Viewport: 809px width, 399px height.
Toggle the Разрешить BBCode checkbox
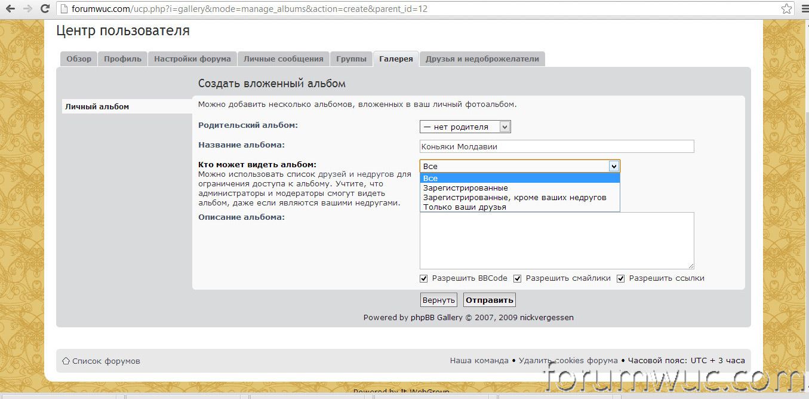[424, 278]
